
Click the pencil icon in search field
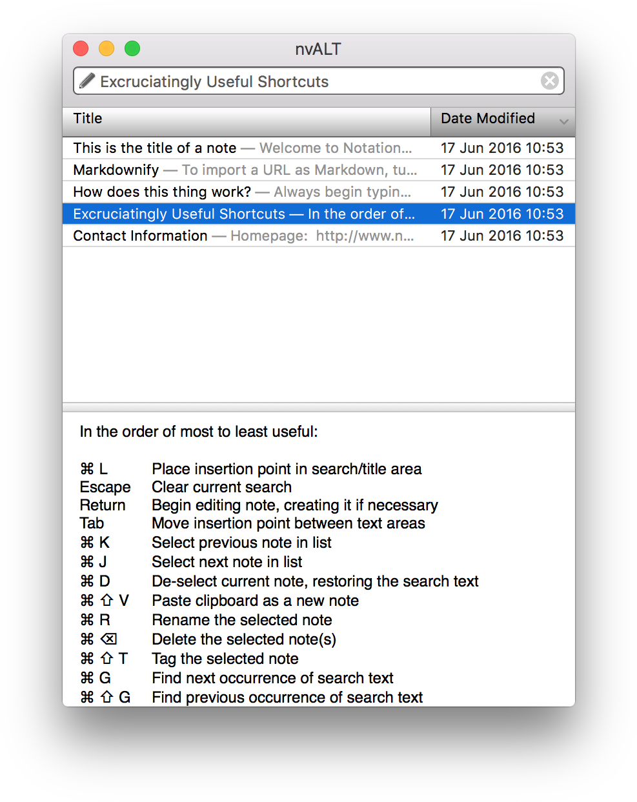click(86, 81)
